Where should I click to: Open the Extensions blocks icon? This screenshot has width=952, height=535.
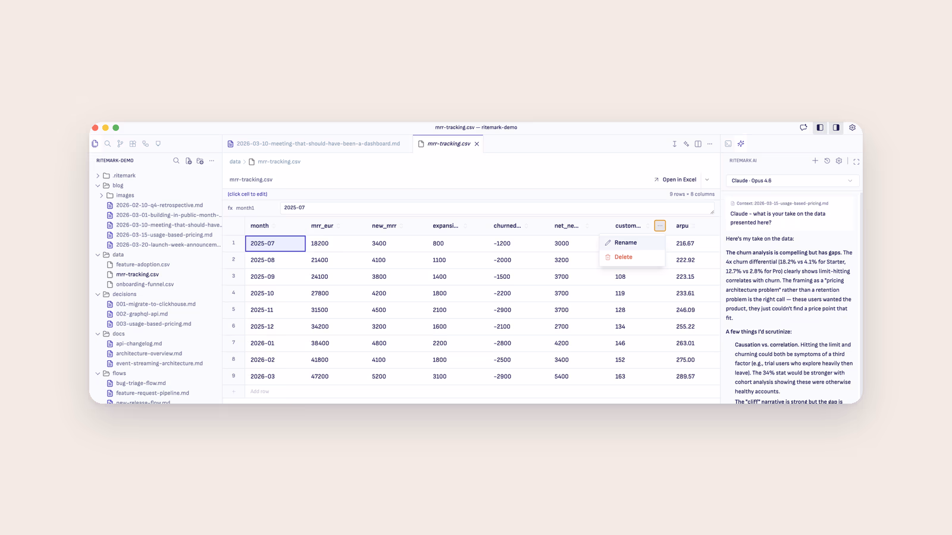(x=133, y=144)
